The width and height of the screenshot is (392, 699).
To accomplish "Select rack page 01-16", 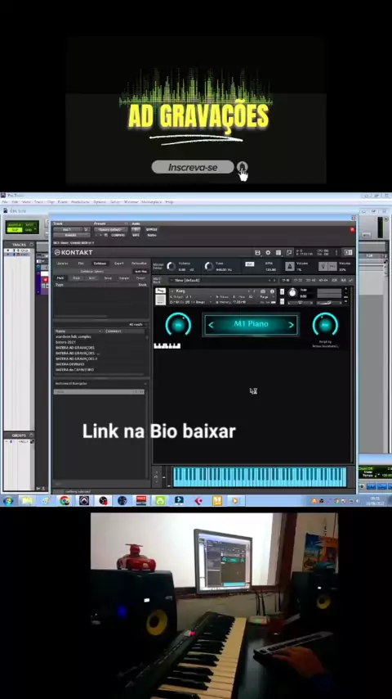I will [286, 281].
